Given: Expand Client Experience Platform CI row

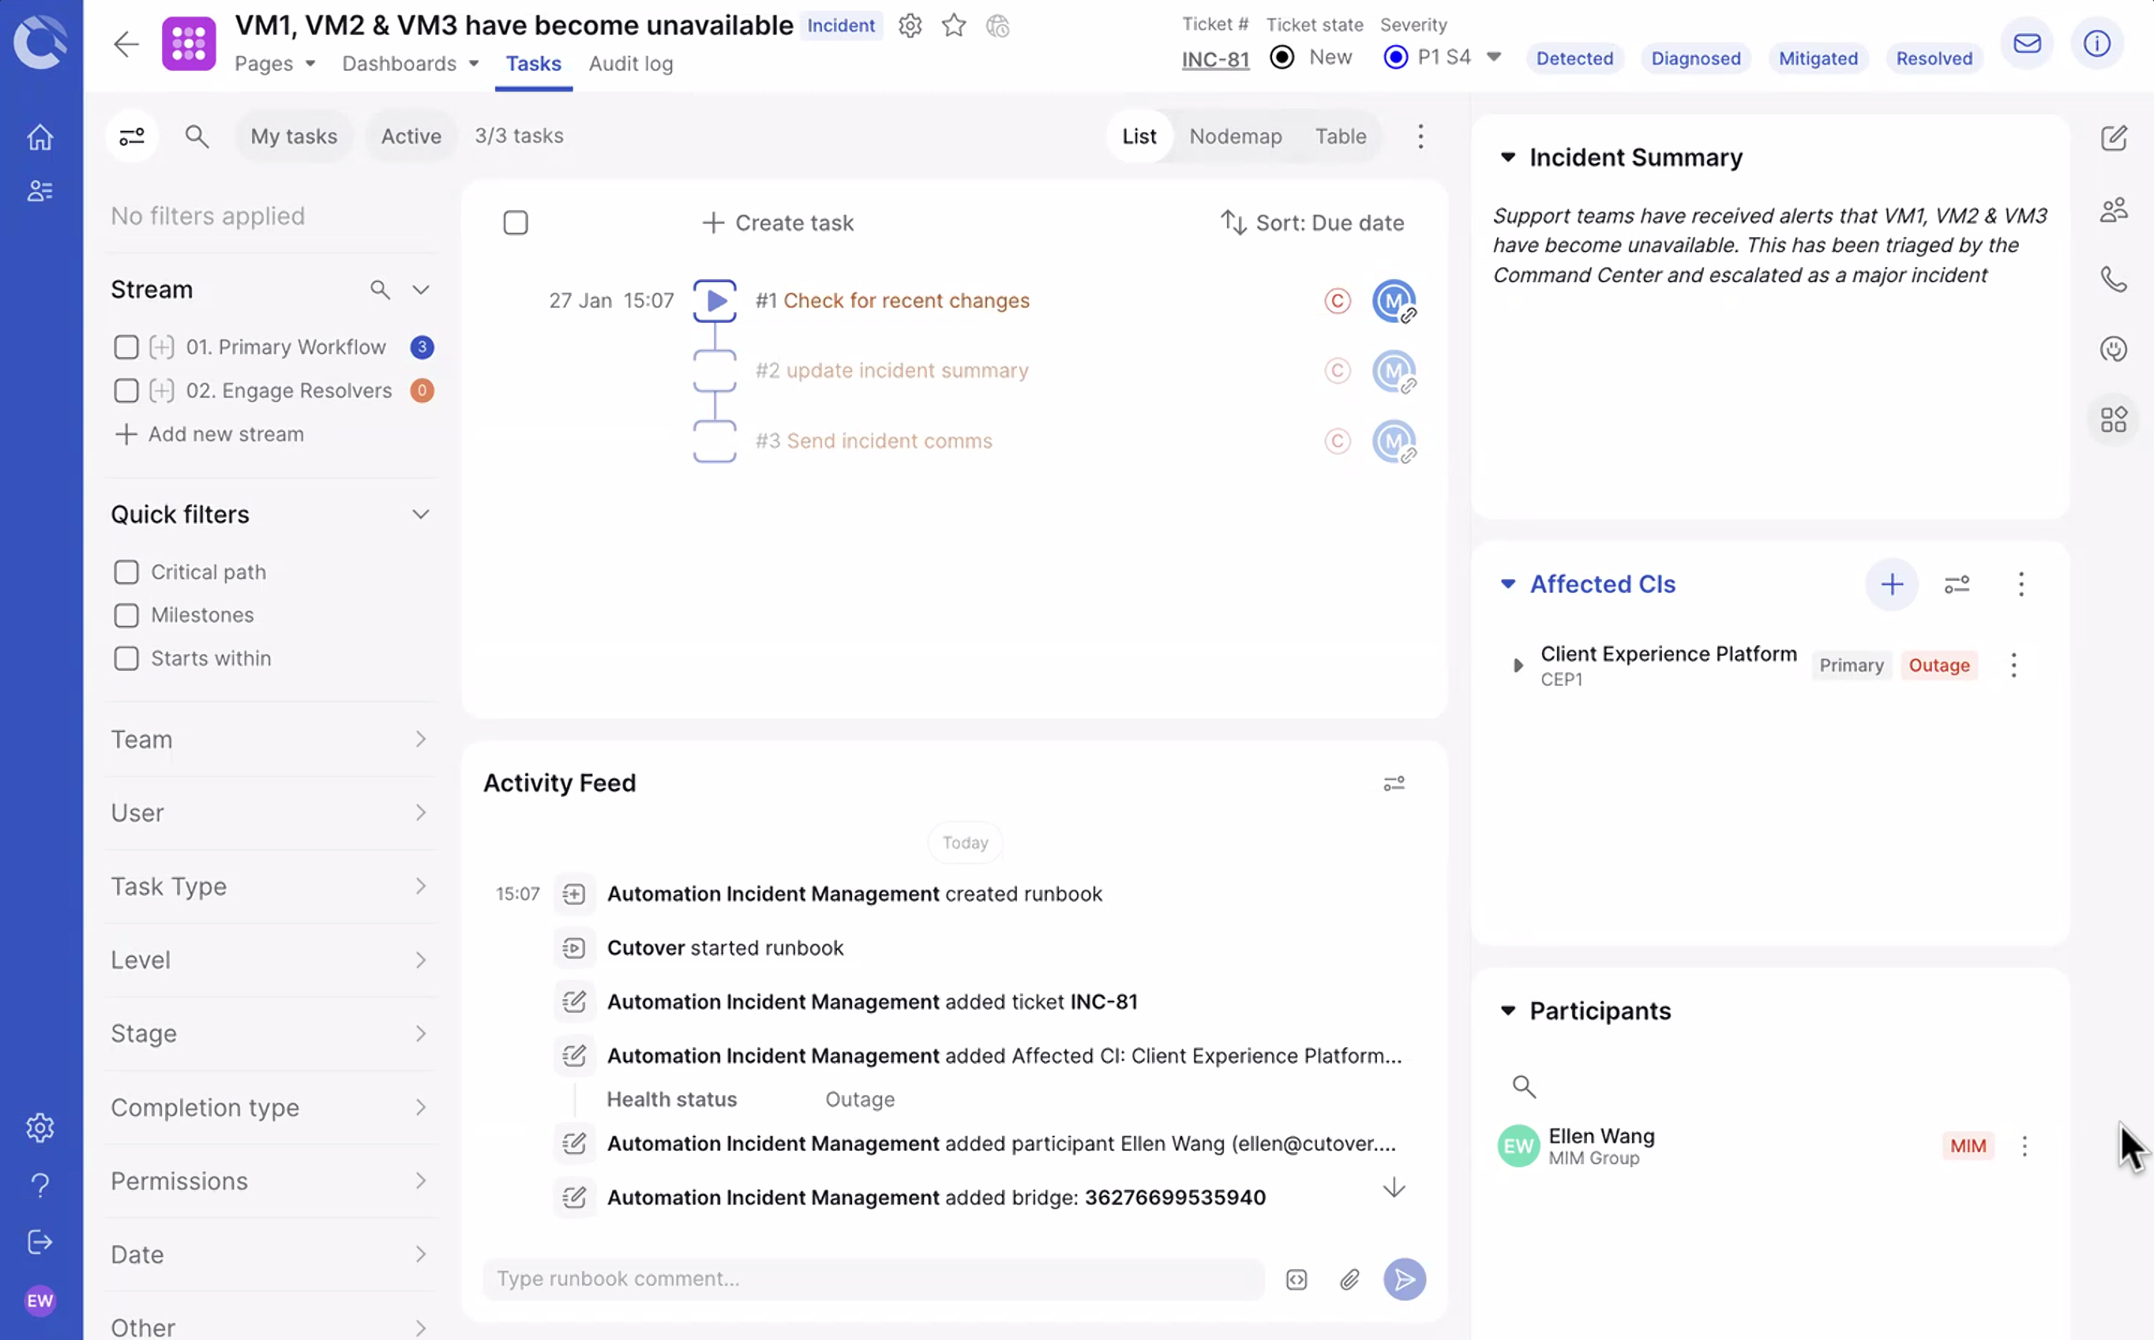Looking at the screenshot, I should coord(1517,666).
